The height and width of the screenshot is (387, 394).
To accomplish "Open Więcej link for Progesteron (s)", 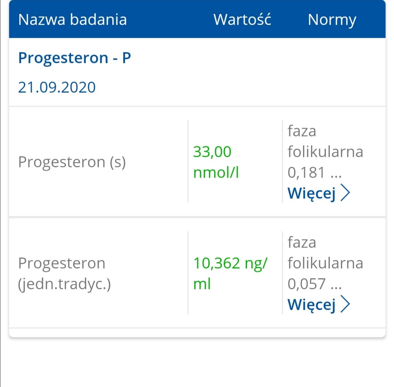I will coord(311,194).
